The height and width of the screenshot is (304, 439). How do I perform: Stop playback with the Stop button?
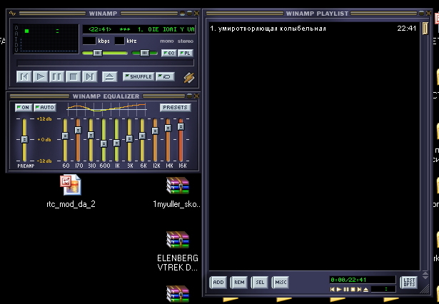73,76
